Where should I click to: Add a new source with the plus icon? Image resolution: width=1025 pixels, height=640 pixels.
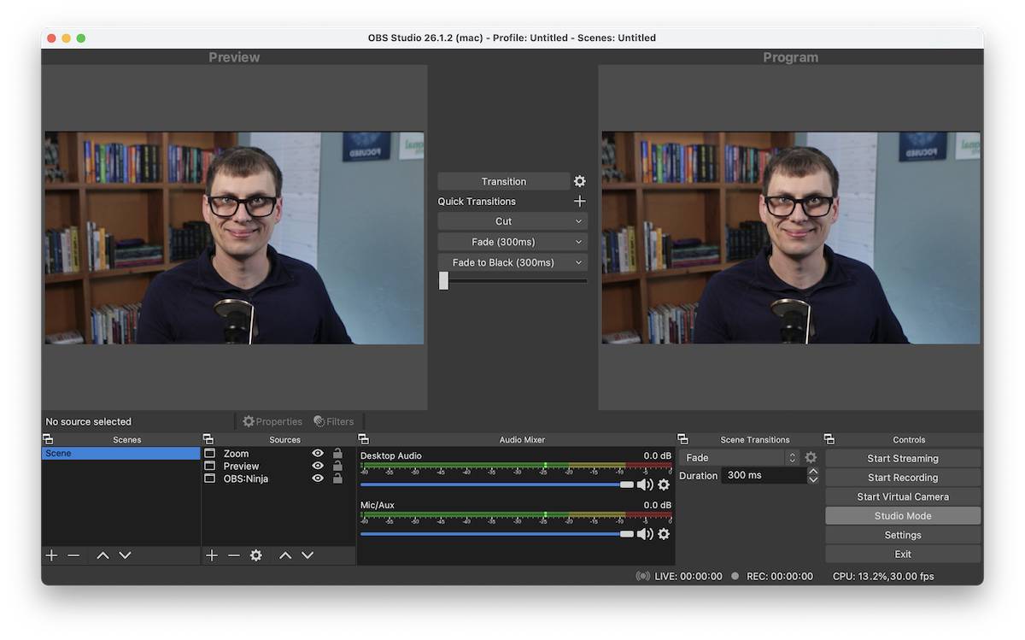[212, 555]
